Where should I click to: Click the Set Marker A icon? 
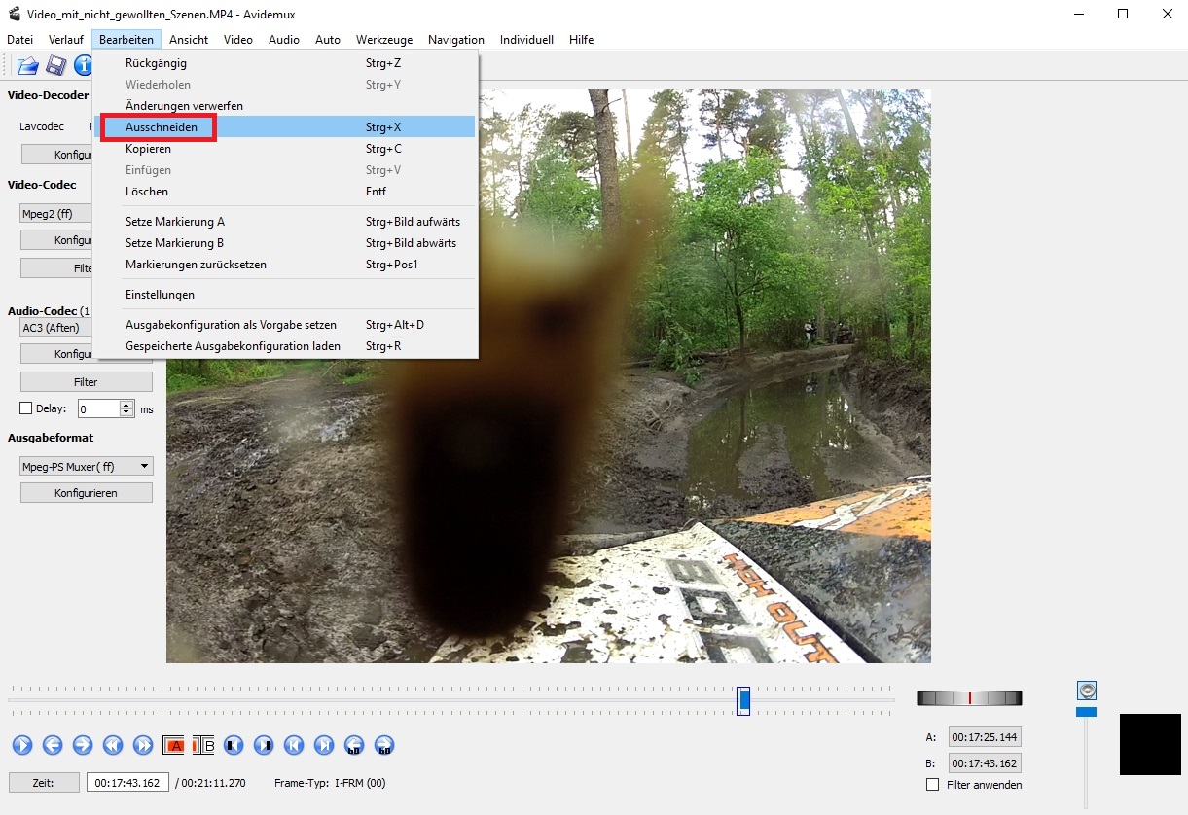coord(174,746)
